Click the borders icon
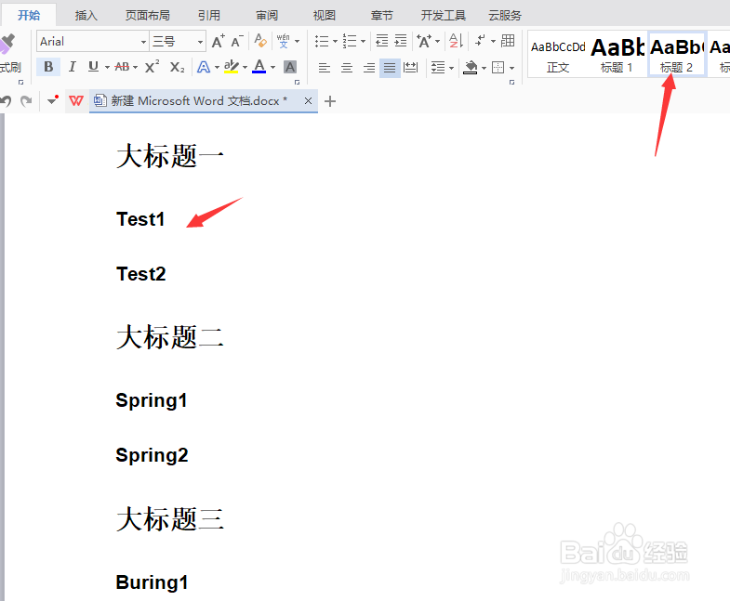730x601 pixels. tap(498, 68)
